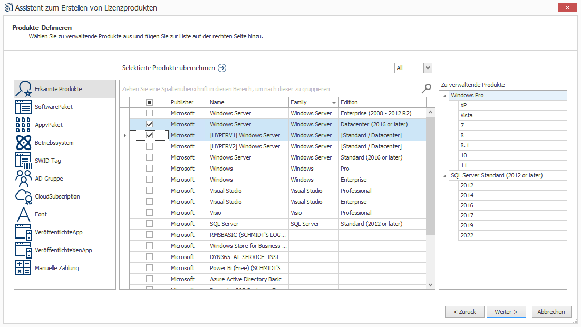Image resolution: width=581 pixels, height=327 pixels.
Task: Check the SQL Server Standard row checkbox
Action: tap(149, 224)
